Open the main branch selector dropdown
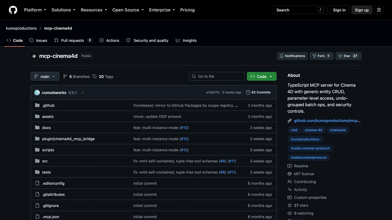This screenshot has height=220, width=392. [x=45, y=77]
